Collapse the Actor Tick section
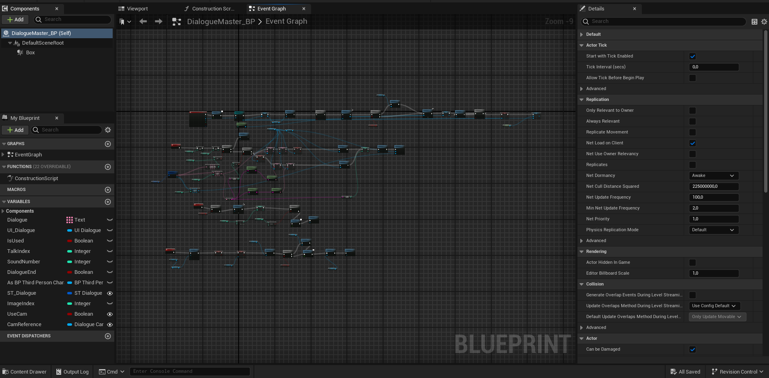 click(x=581, y=45)
